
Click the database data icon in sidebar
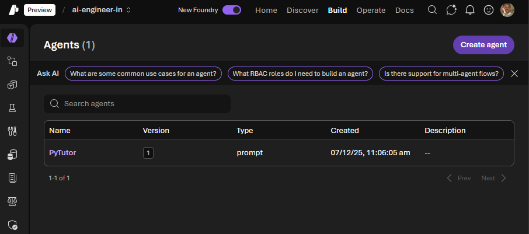click(x=12, y=155)
